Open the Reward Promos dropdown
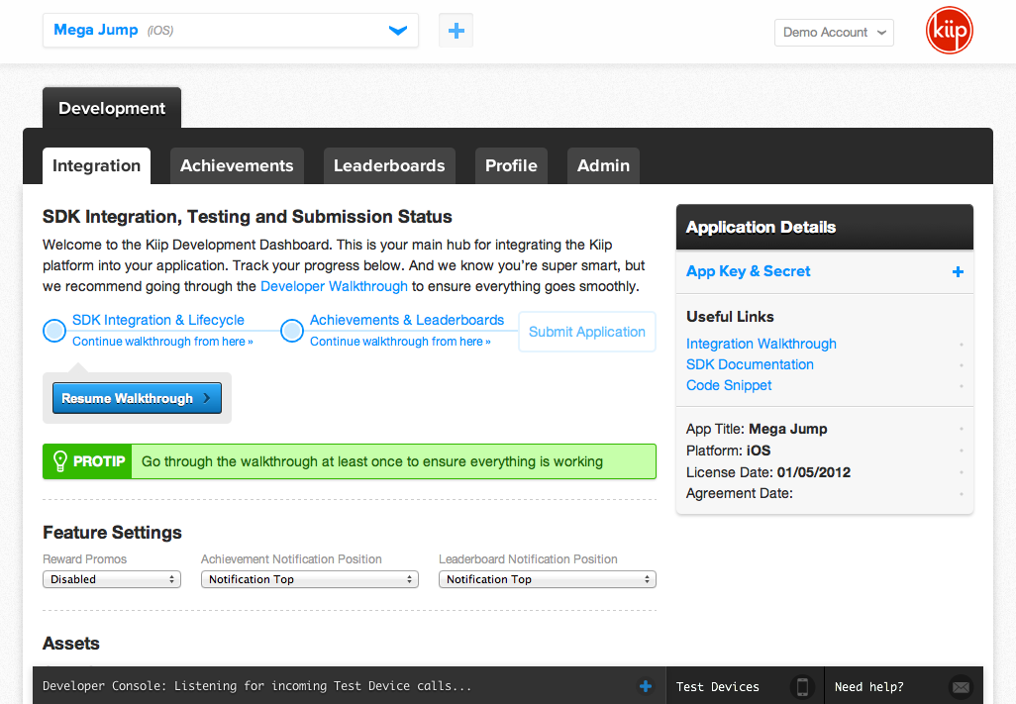 (112, 579)
